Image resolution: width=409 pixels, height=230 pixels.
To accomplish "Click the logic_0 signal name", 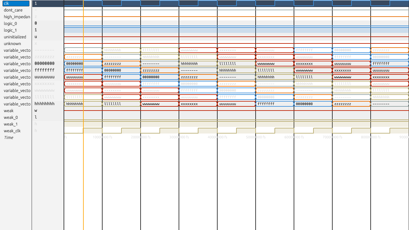I will click(x=10, y=24).
